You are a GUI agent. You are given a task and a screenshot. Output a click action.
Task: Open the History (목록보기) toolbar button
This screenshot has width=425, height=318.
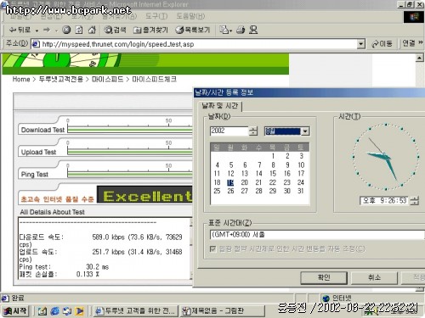coord(192,30)
